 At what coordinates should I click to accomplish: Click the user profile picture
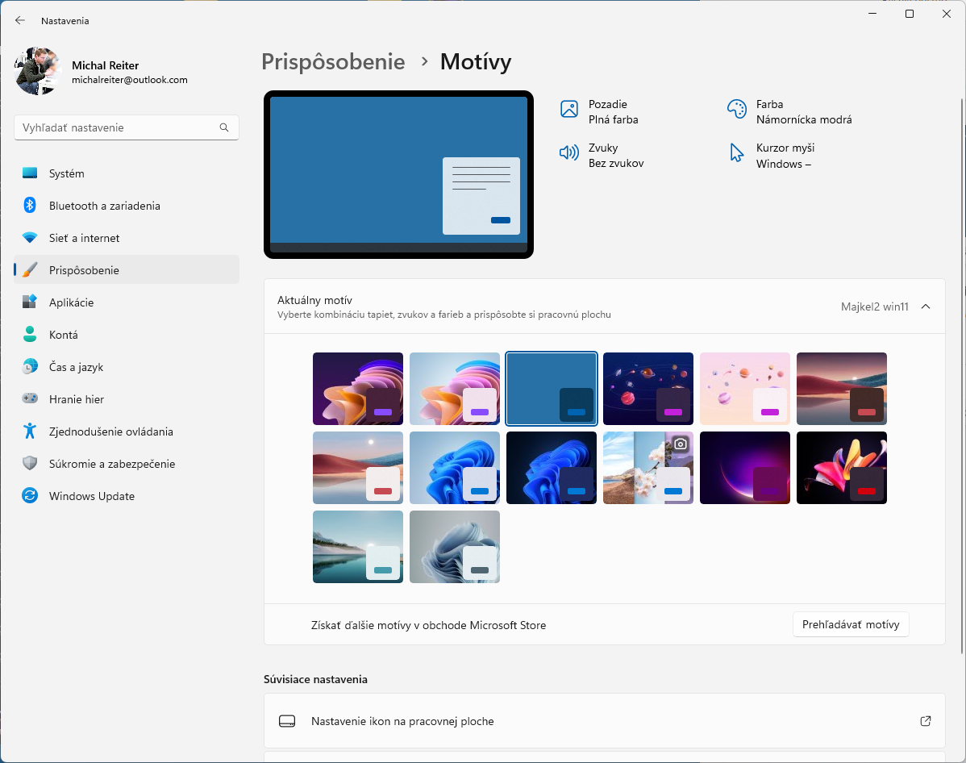38,71
